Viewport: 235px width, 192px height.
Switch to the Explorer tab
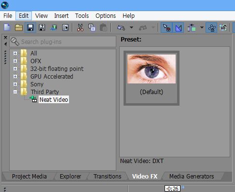(x=70, y=177)
